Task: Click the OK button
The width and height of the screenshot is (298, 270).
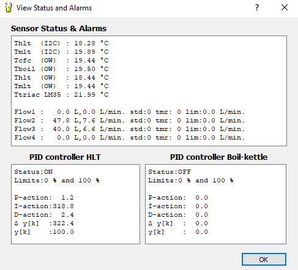Action: [x=264, y=260]
